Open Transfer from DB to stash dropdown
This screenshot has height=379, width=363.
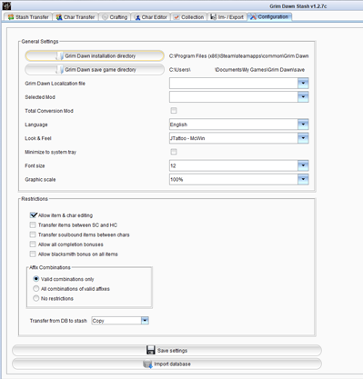(120, 321)
